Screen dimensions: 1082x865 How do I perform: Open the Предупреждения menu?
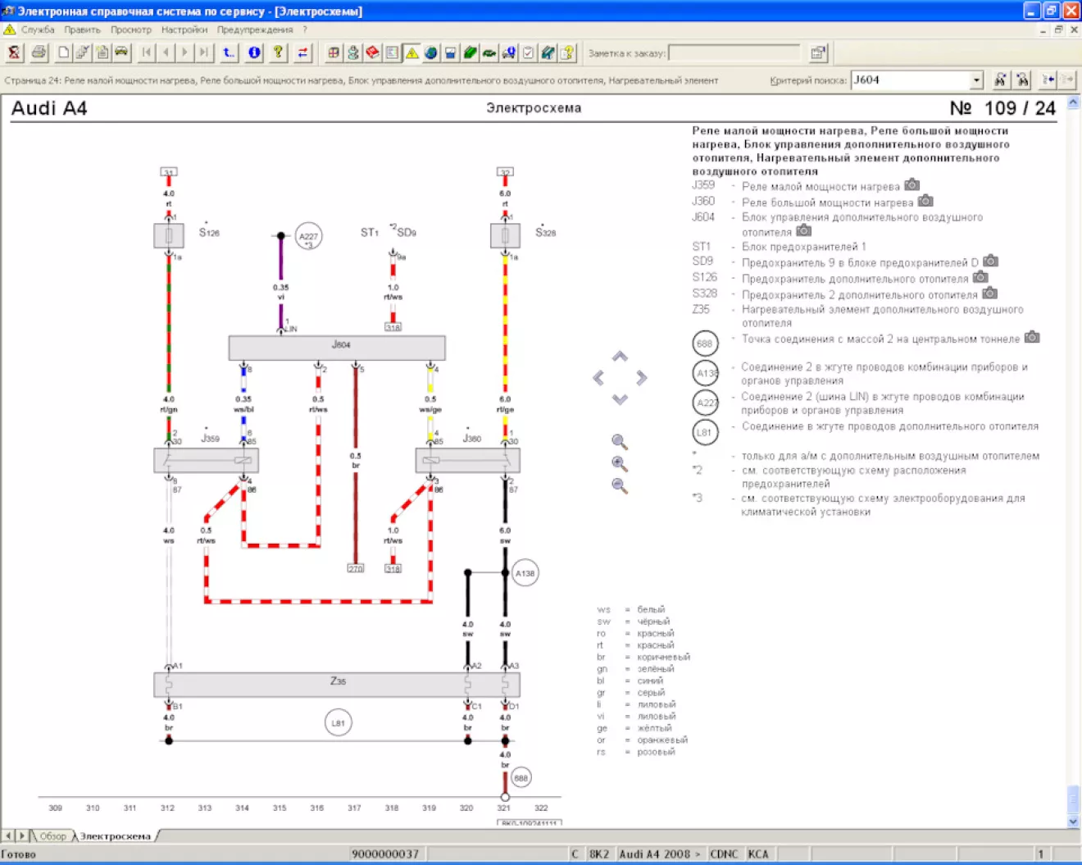[x=255, y=30]
